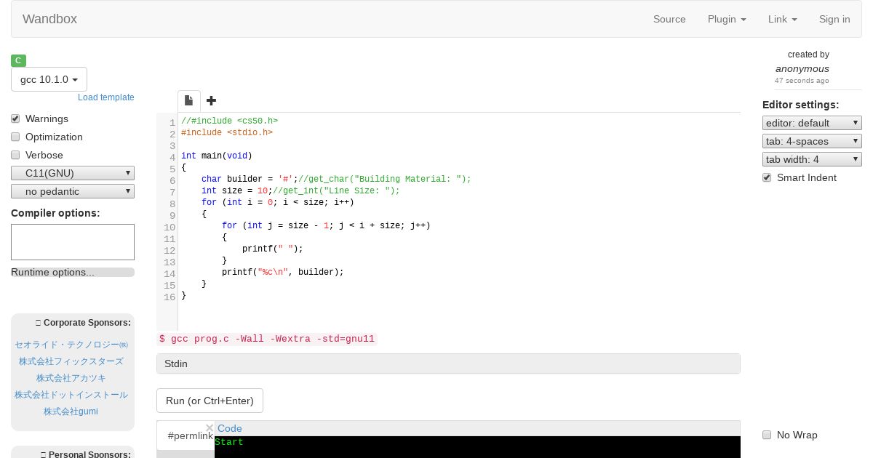Open sponsor link セオライド・テクノロジー

[x=71, y=345]
